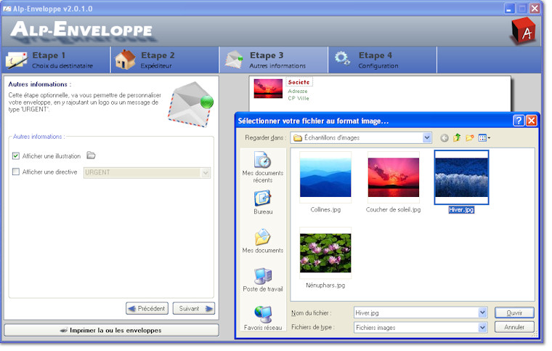Image resolution: width=552 pixels, height=351 pixels.
Task: Create a new folder in the dialog
Action: (470, 137)
